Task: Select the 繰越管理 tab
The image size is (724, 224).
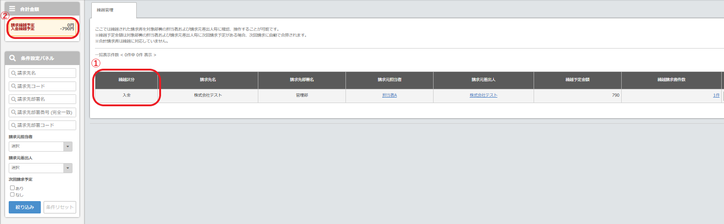Action: pos(114,10)
